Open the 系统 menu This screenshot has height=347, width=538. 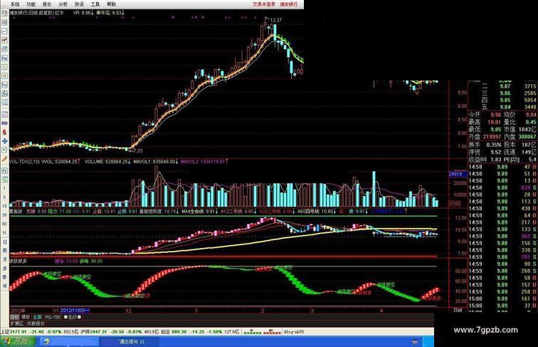(x=15, y=4)
